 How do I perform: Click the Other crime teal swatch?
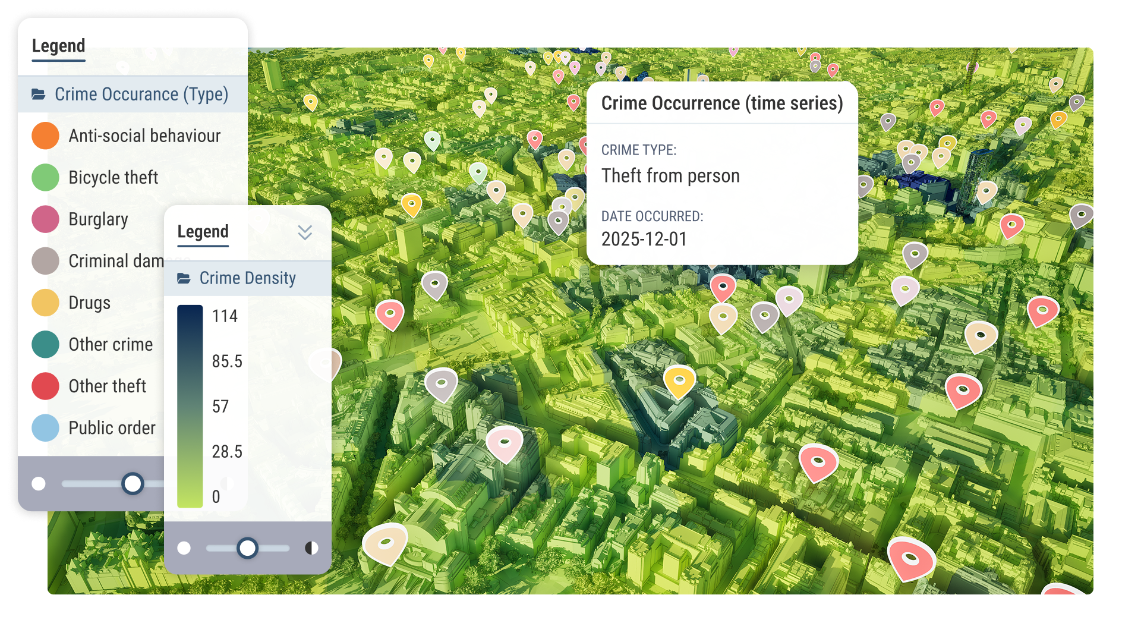[x=45, y=344]
